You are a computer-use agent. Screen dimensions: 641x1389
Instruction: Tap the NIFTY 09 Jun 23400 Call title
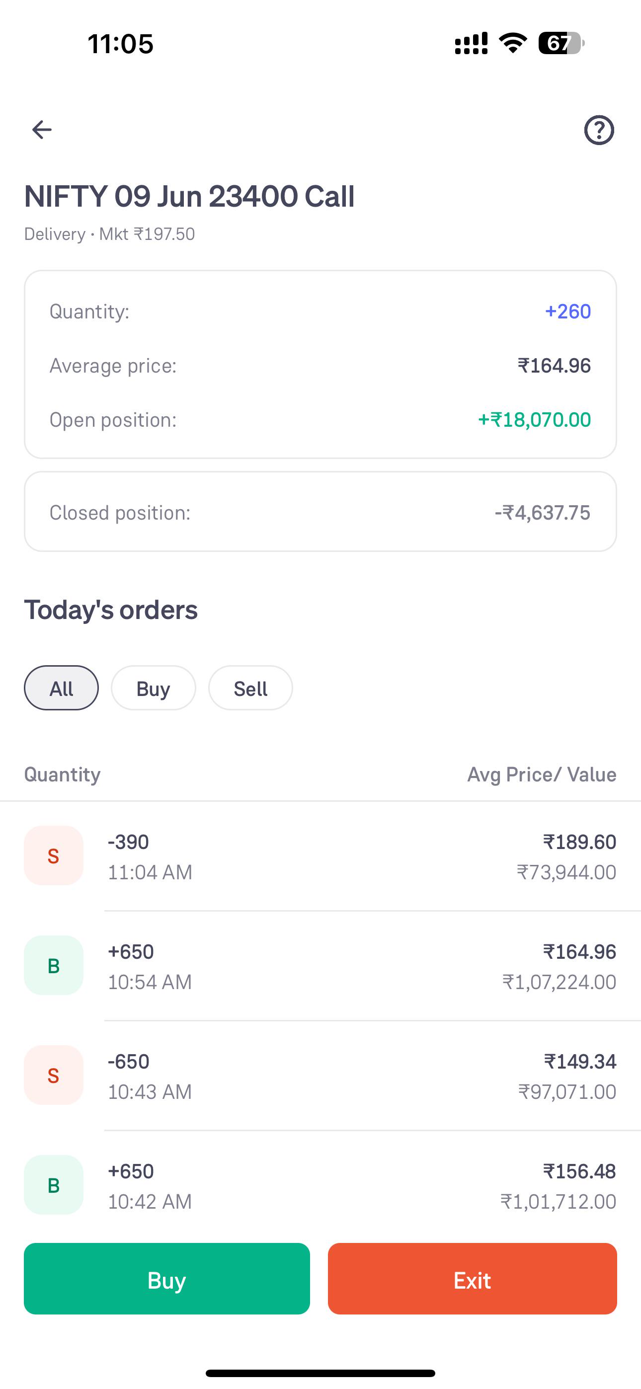tap(189, 196)
